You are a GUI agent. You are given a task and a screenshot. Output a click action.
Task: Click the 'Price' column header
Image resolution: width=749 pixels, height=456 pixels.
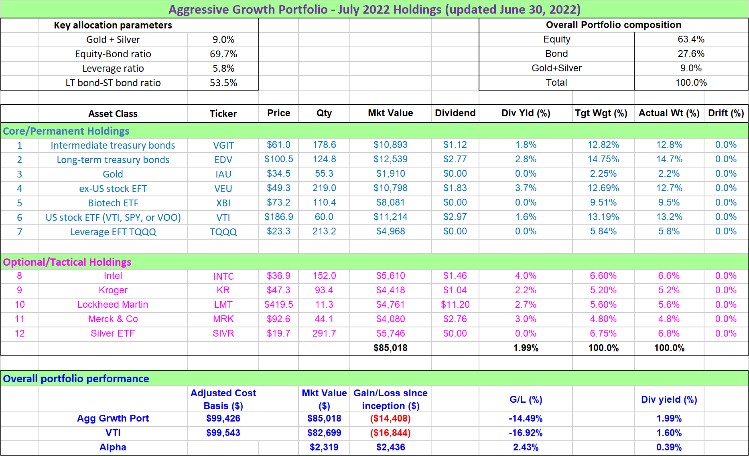coord(278,113)
